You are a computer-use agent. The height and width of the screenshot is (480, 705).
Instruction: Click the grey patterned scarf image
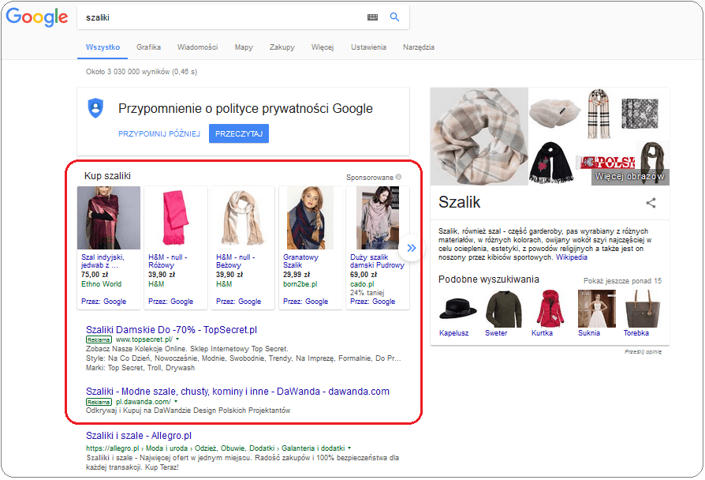pos(640,114)
